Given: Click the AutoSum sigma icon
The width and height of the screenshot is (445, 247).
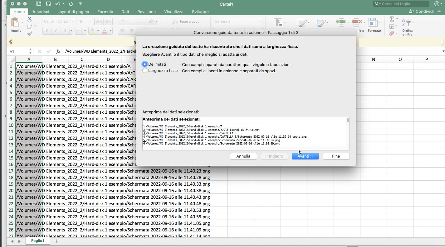Looking at the screenshot, I should pyautogui.click(x=392, y=19).
